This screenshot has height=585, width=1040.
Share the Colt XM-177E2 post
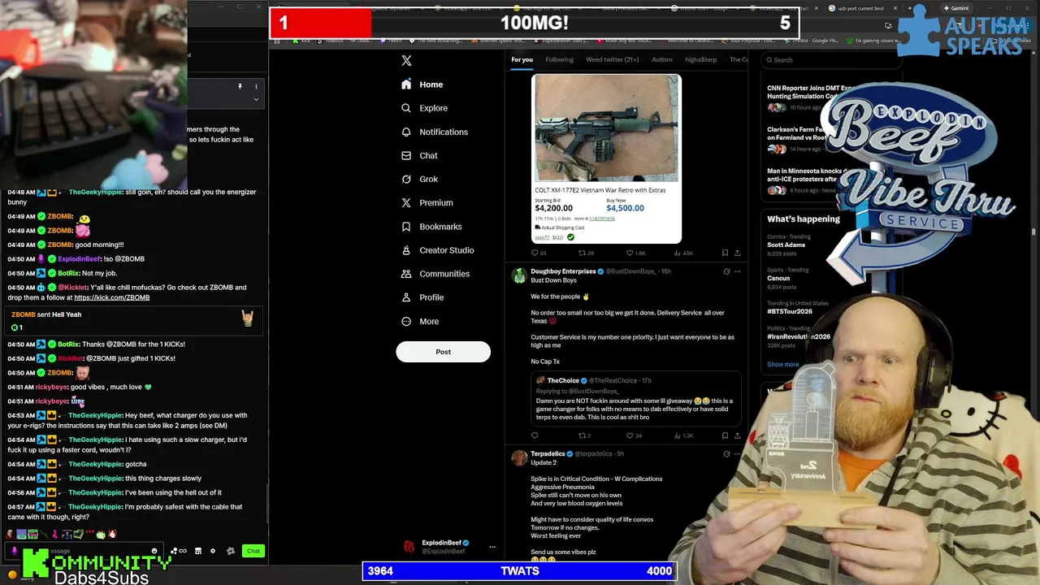pyautogui.click(x=738, y=253)
